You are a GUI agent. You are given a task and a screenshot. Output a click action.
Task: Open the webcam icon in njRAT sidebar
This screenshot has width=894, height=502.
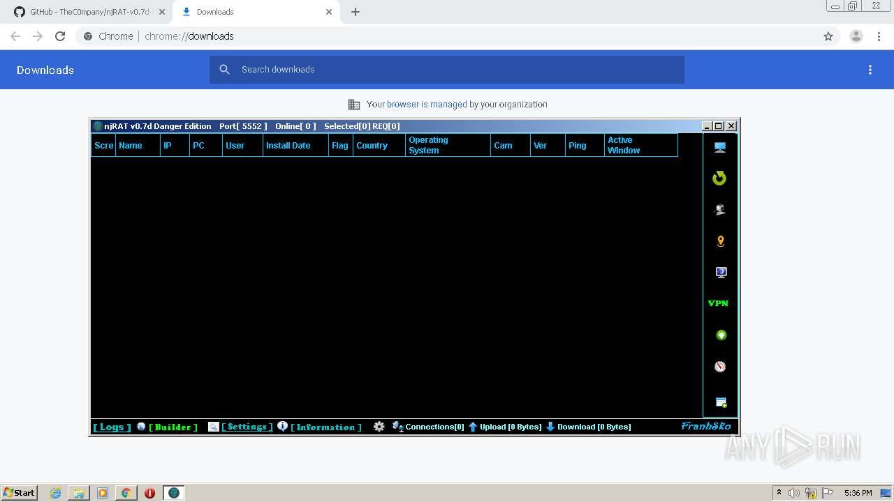tap(720, 209)
